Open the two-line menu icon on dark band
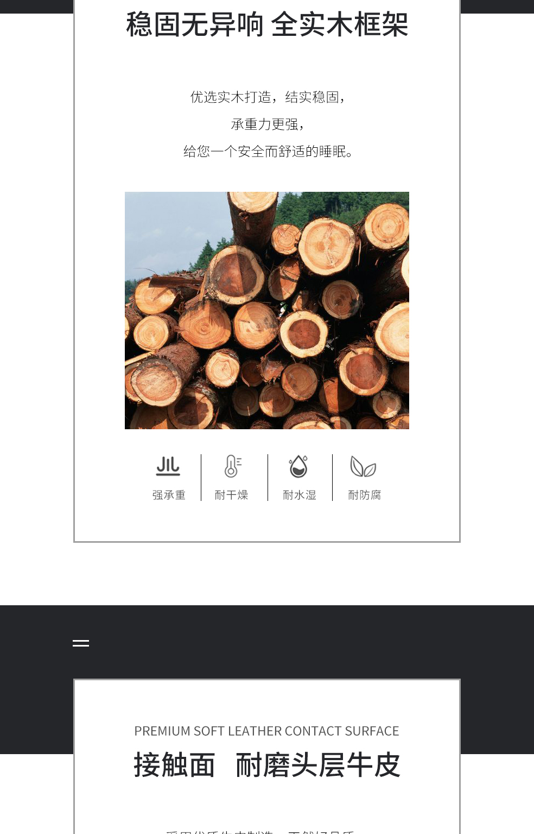Image resolution: width=534 pixels, height=834 pixels. tap(81, 643)
